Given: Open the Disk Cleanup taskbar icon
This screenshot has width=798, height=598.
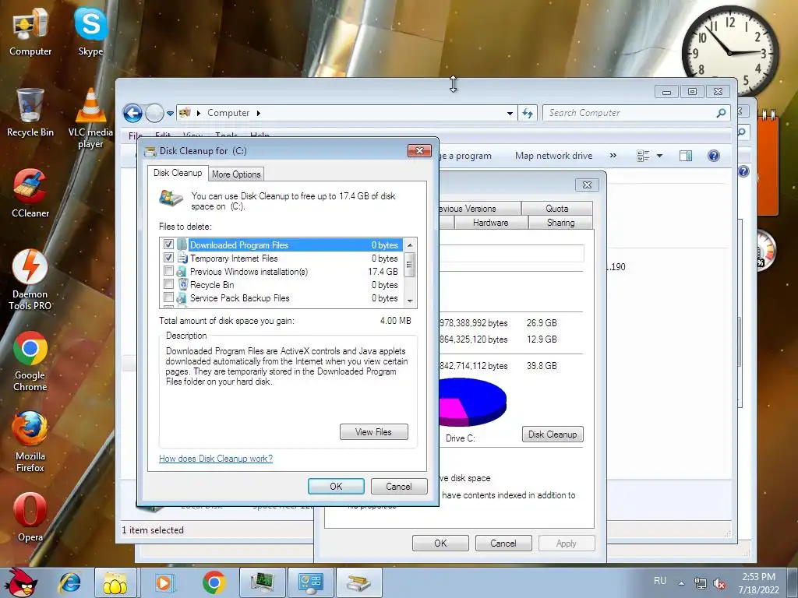Looking at the screenshot, I should 359,582.
